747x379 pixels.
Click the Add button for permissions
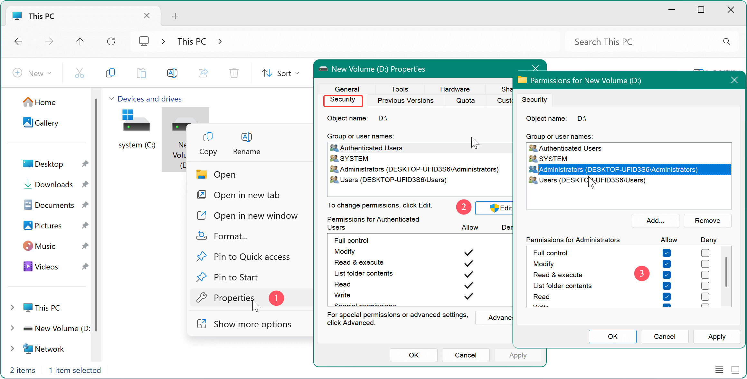click(655, 221)
